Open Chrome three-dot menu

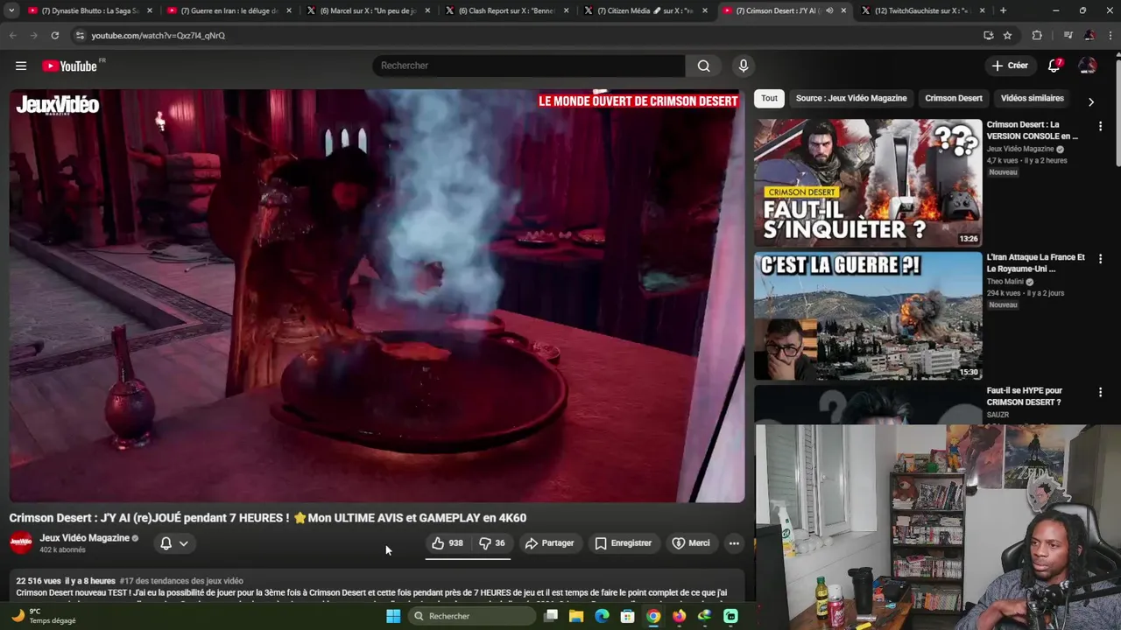tap(1109, 35)
